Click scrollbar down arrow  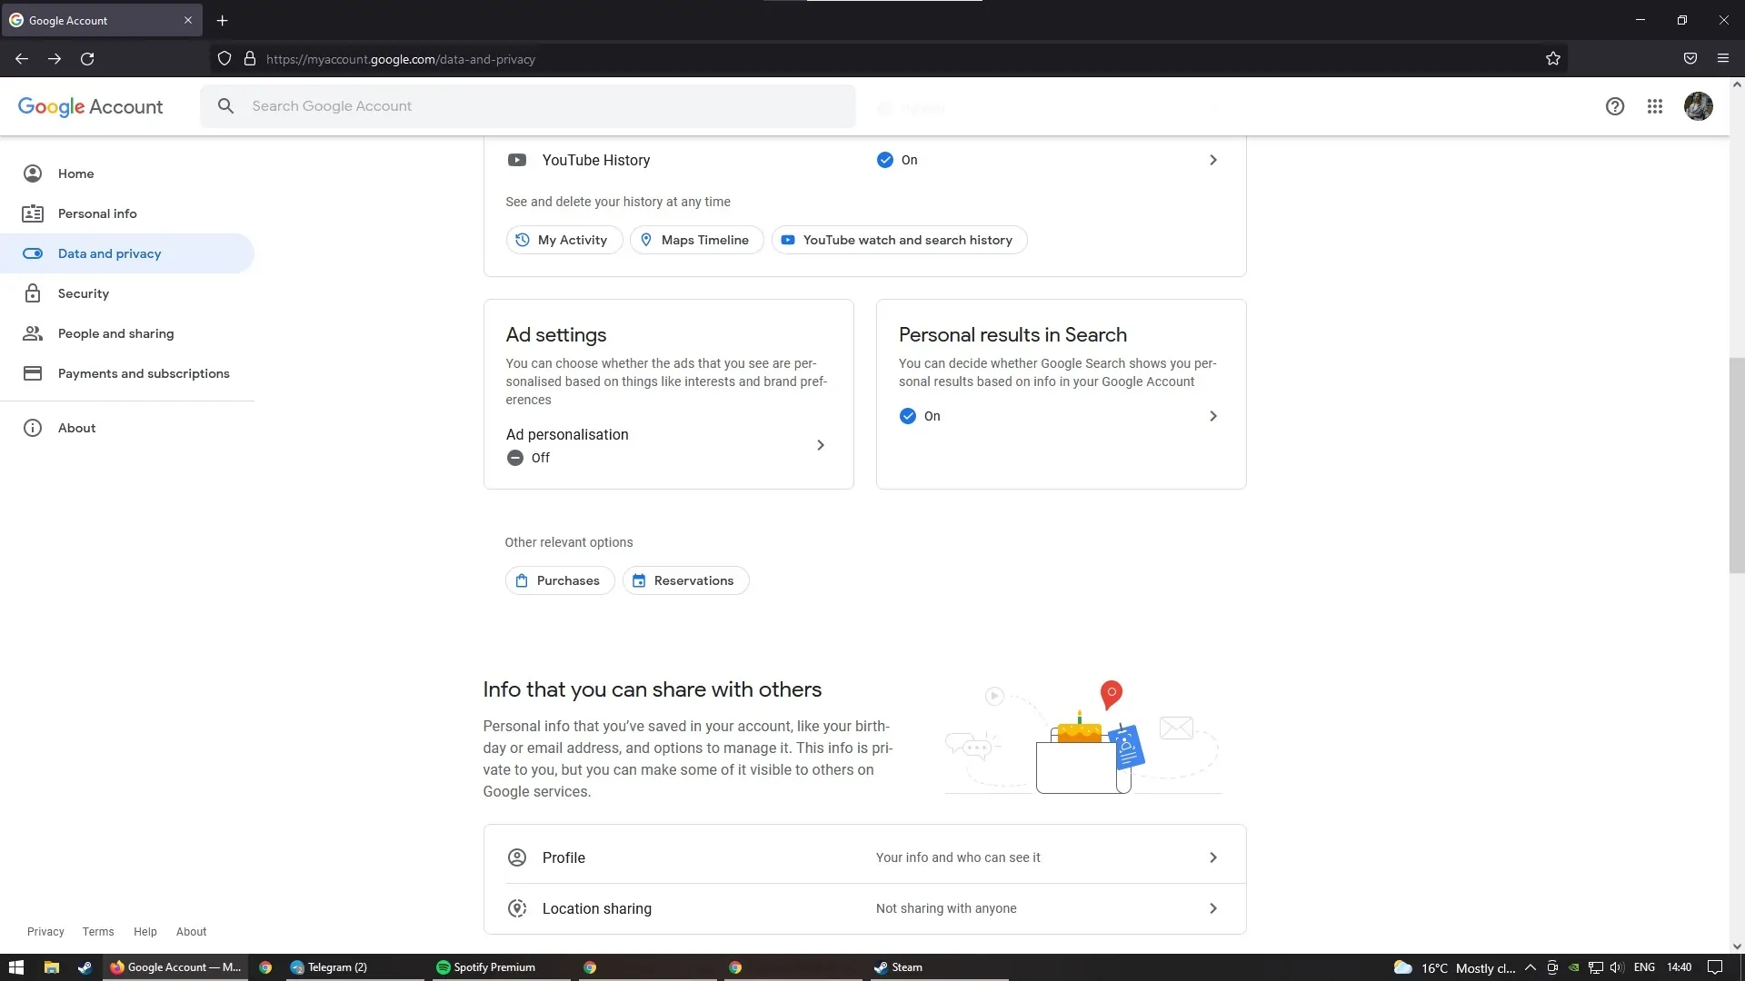pos(1737,946)
